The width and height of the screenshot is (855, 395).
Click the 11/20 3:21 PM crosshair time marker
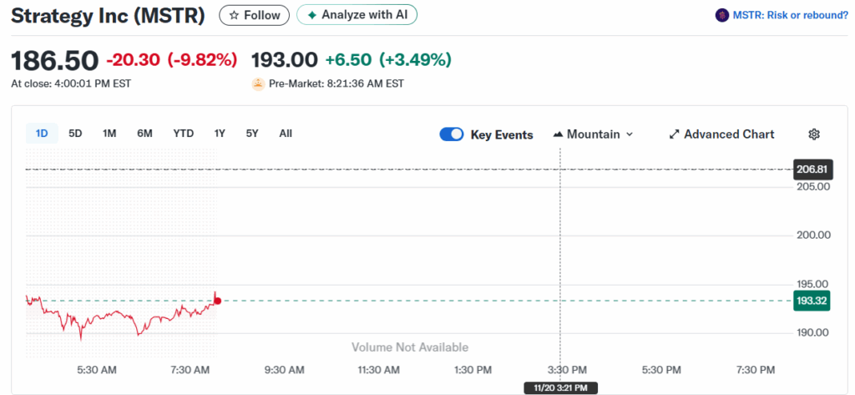tap(559, 387)
